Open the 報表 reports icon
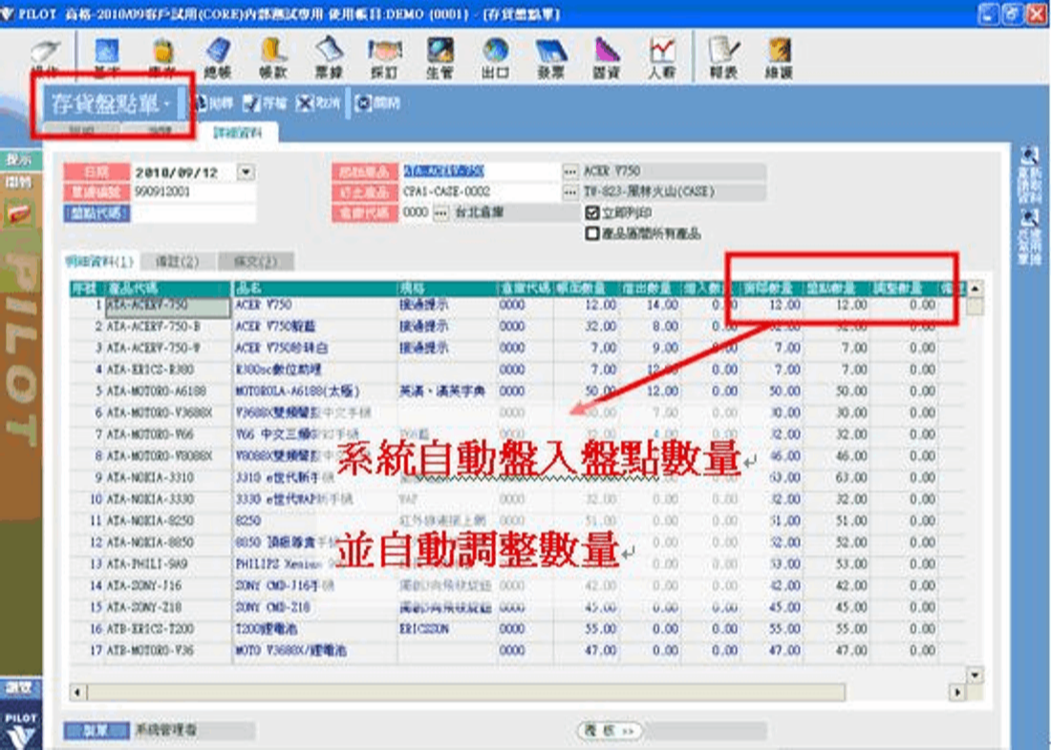Image resolution: width=1051 pixels, height=750 pixels. [x=723, y=55]
